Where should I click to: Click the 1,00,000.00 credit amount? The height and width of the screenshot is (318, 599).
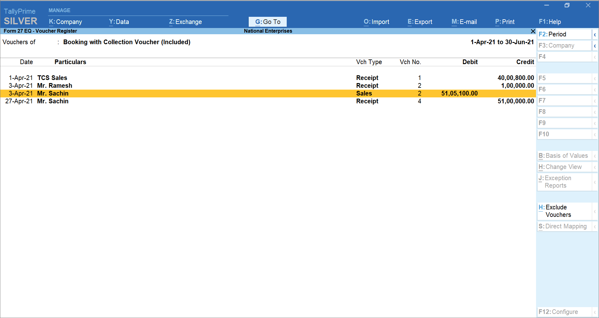(518, 86)
